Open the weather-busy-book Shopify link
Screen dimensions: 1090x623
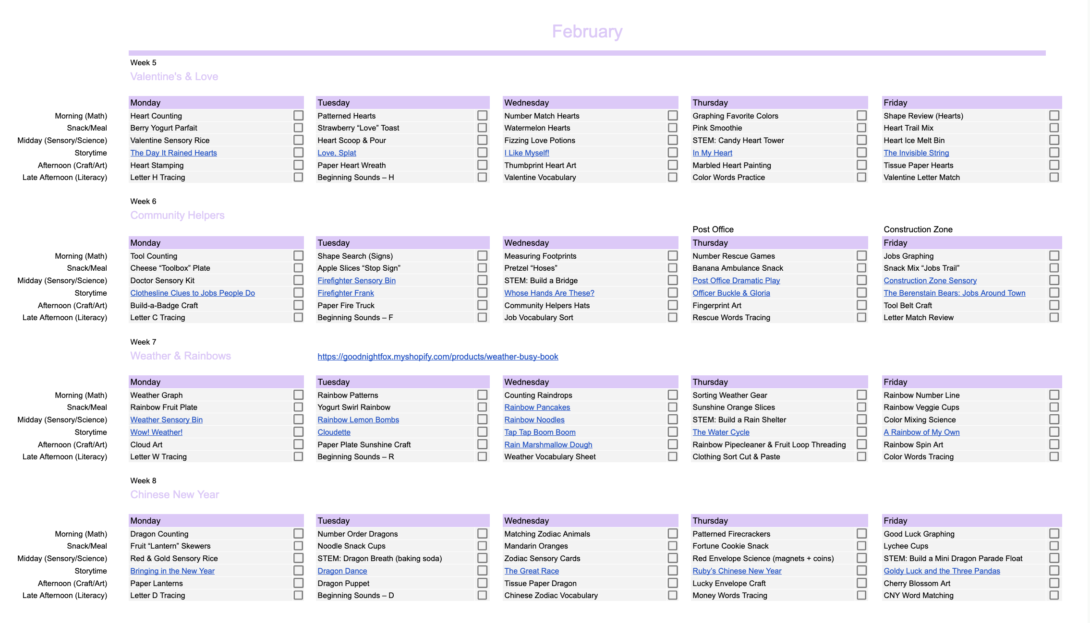pos(437,357)
